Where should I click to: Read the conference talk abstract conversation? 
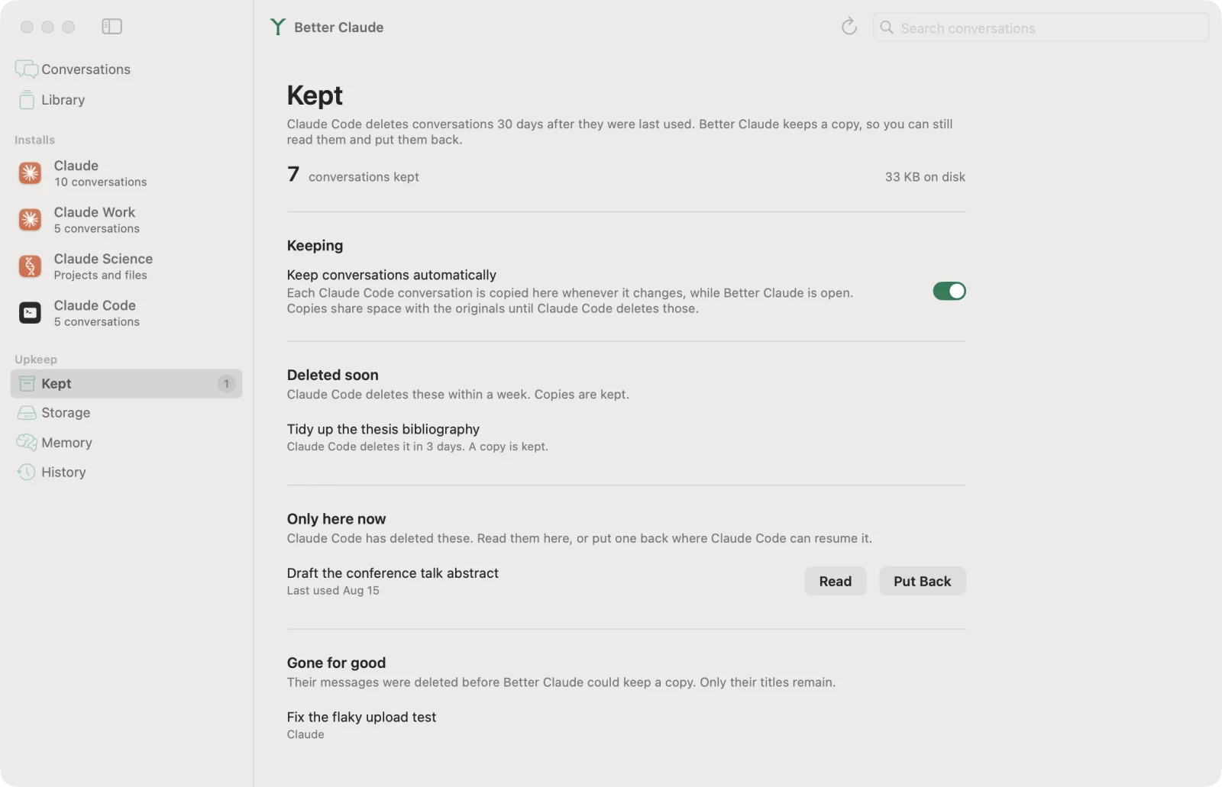pyautogui.click(x=835, y=582)
